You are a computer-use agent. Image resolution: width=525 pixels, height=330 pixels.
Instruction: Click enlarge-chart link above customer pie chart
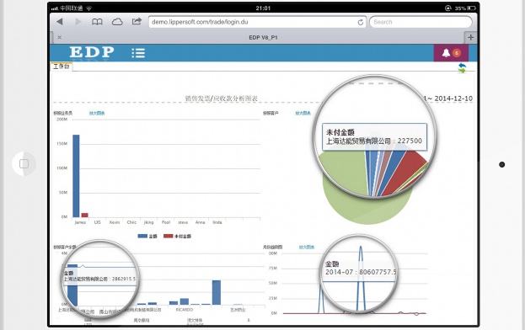303,114
